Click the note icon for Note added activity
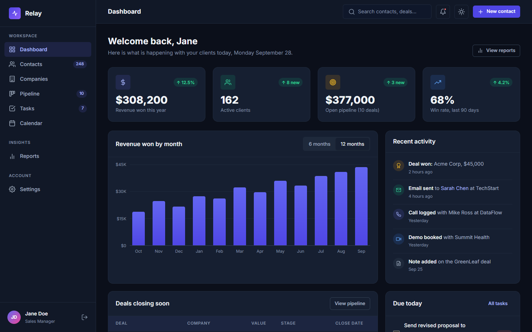 point(399,263)
